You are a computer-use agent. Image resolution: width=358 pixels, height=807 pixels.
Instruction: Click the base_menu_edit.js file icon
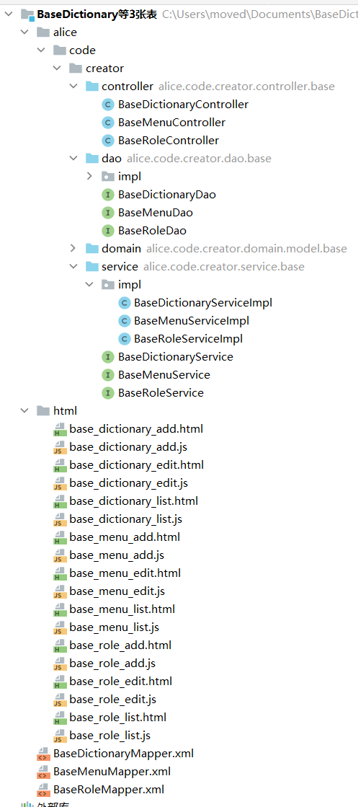click(x=60, y=591)
